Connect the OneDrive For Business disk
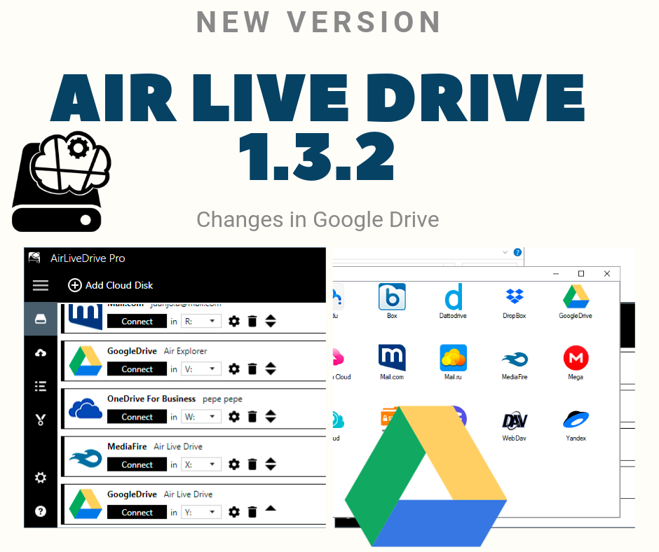This screenshot has height=552, width=659. pyautogui.click(x=137, y=417)
